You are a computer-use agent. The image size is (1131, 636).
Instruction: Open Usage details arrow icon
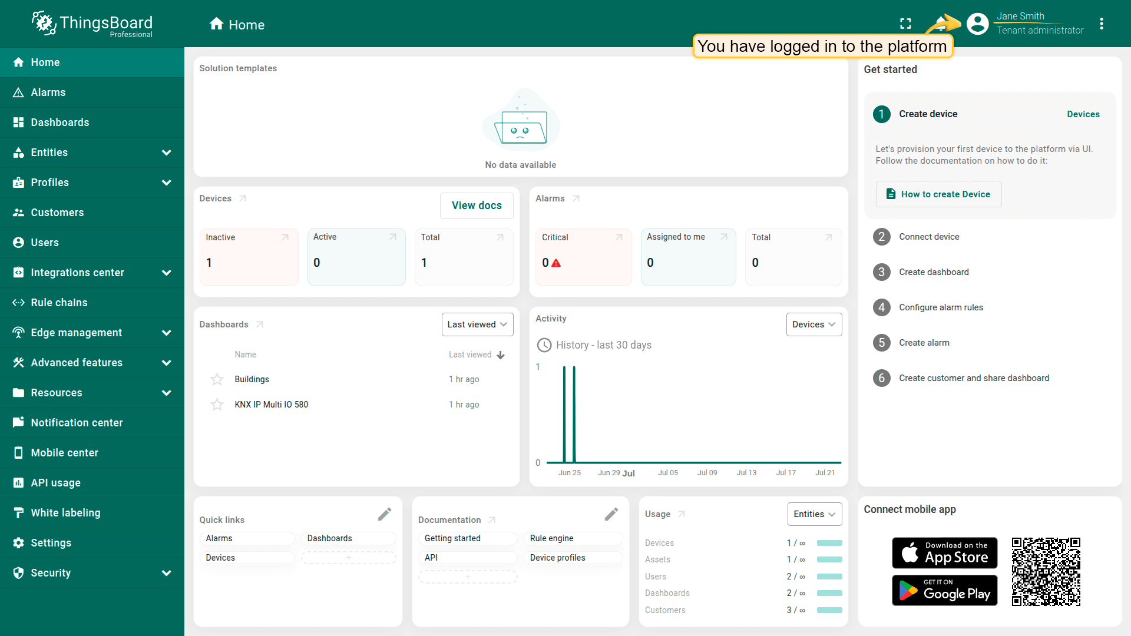click(x=682, y=514)
